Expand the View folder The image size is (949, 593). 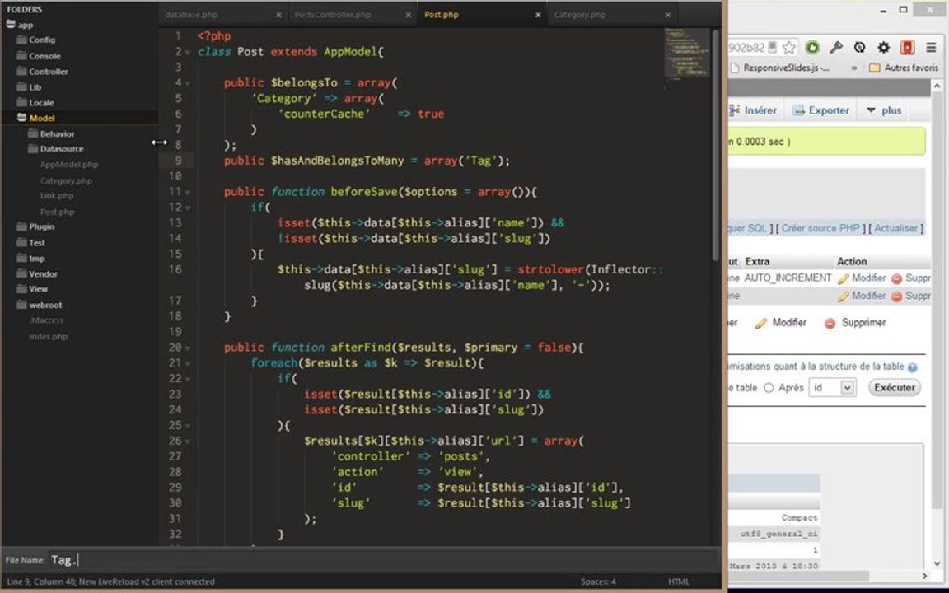33,289
